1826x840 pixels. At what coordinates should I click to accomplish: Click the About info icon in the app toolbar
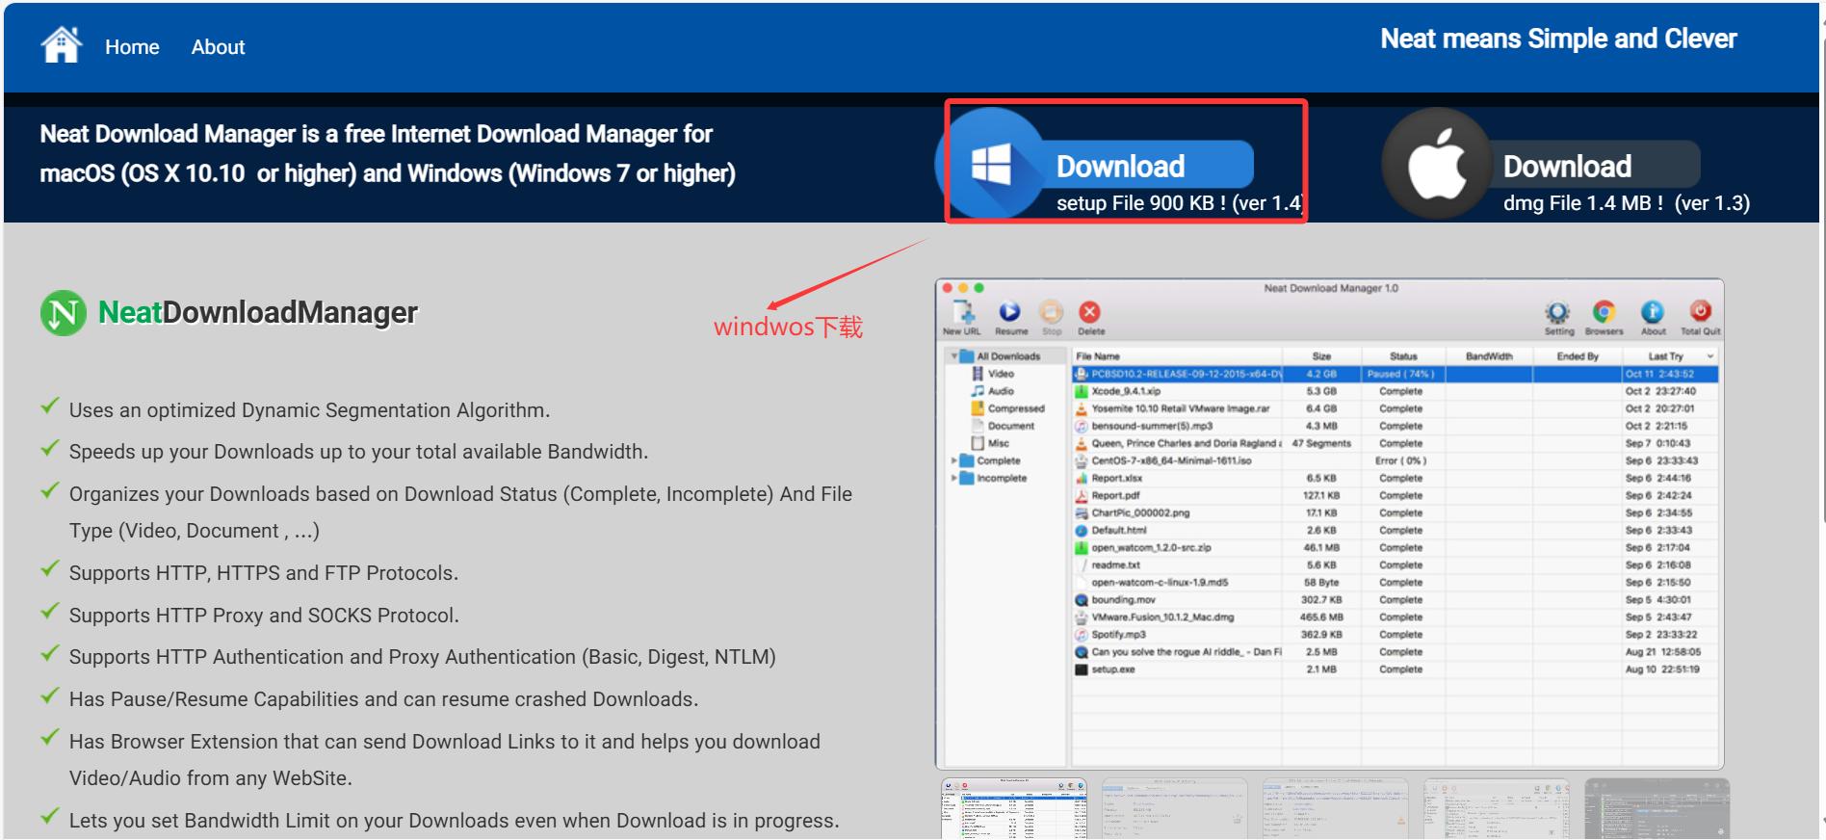coord(1653,312)
